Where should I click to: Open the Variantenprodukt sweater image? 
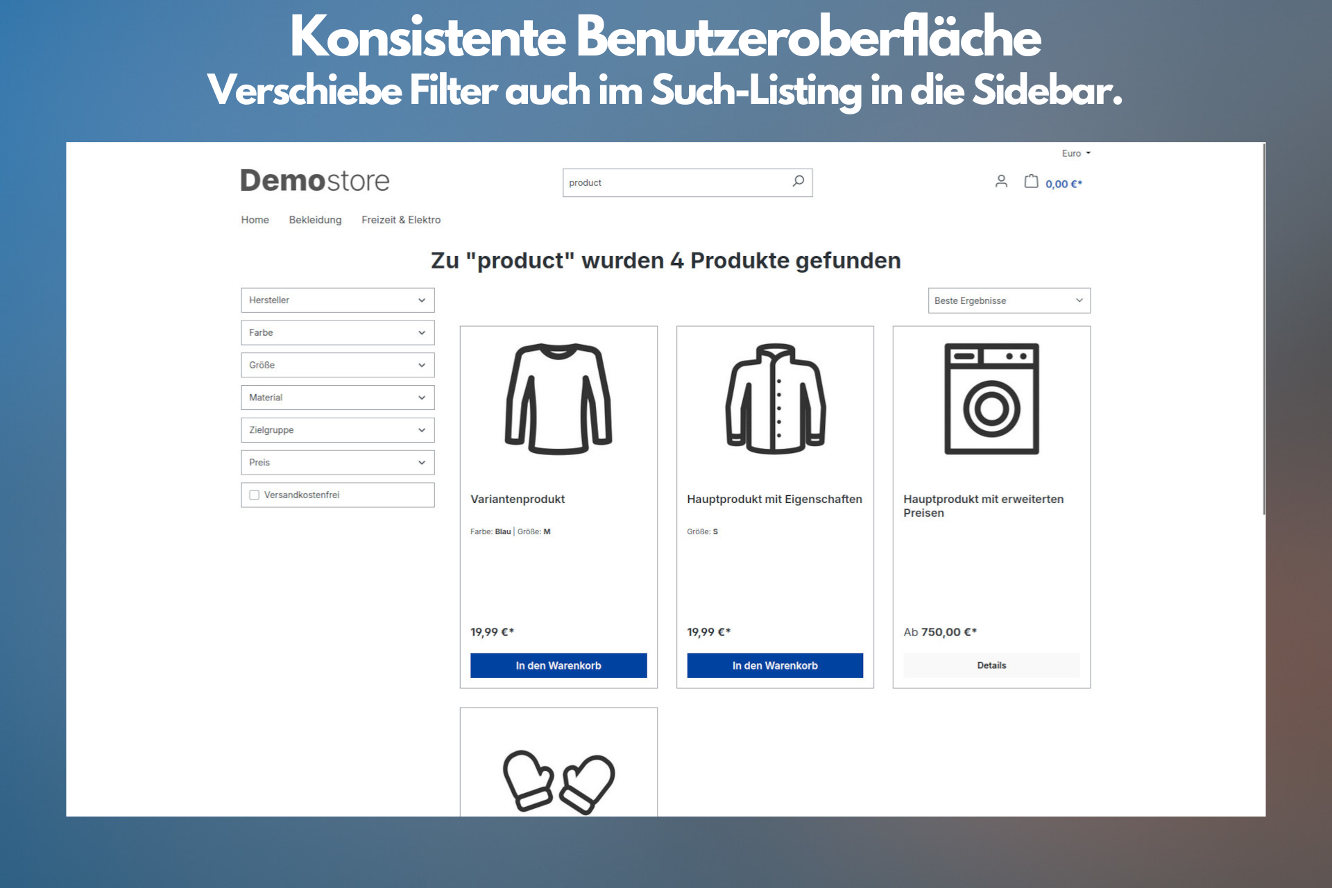(558, 399)
